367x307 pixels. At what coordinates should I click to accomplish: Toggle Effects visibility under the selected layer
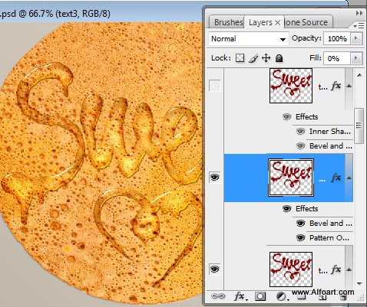pyautogui.click(x=286, y=209)
